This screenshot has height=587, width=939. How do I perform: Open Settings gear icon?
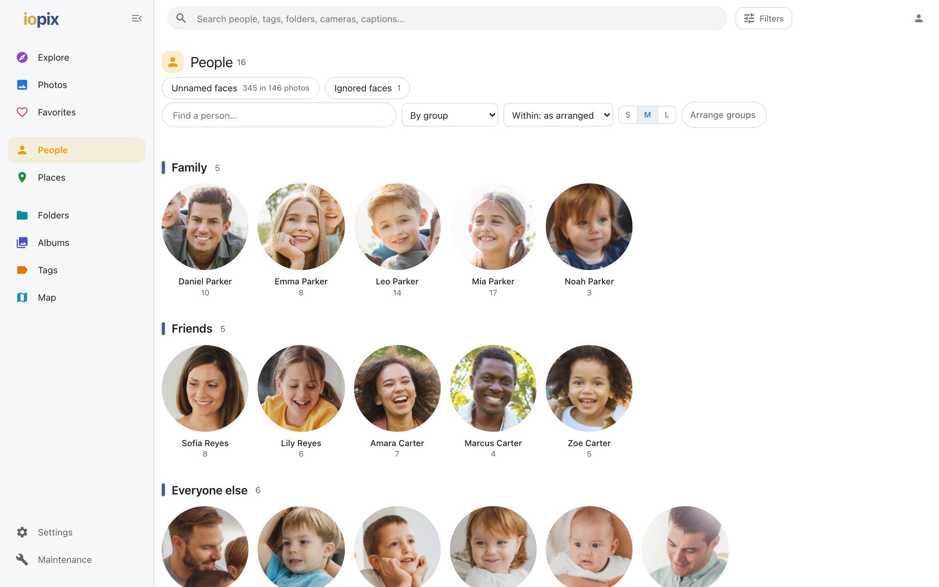pos(22,532)
